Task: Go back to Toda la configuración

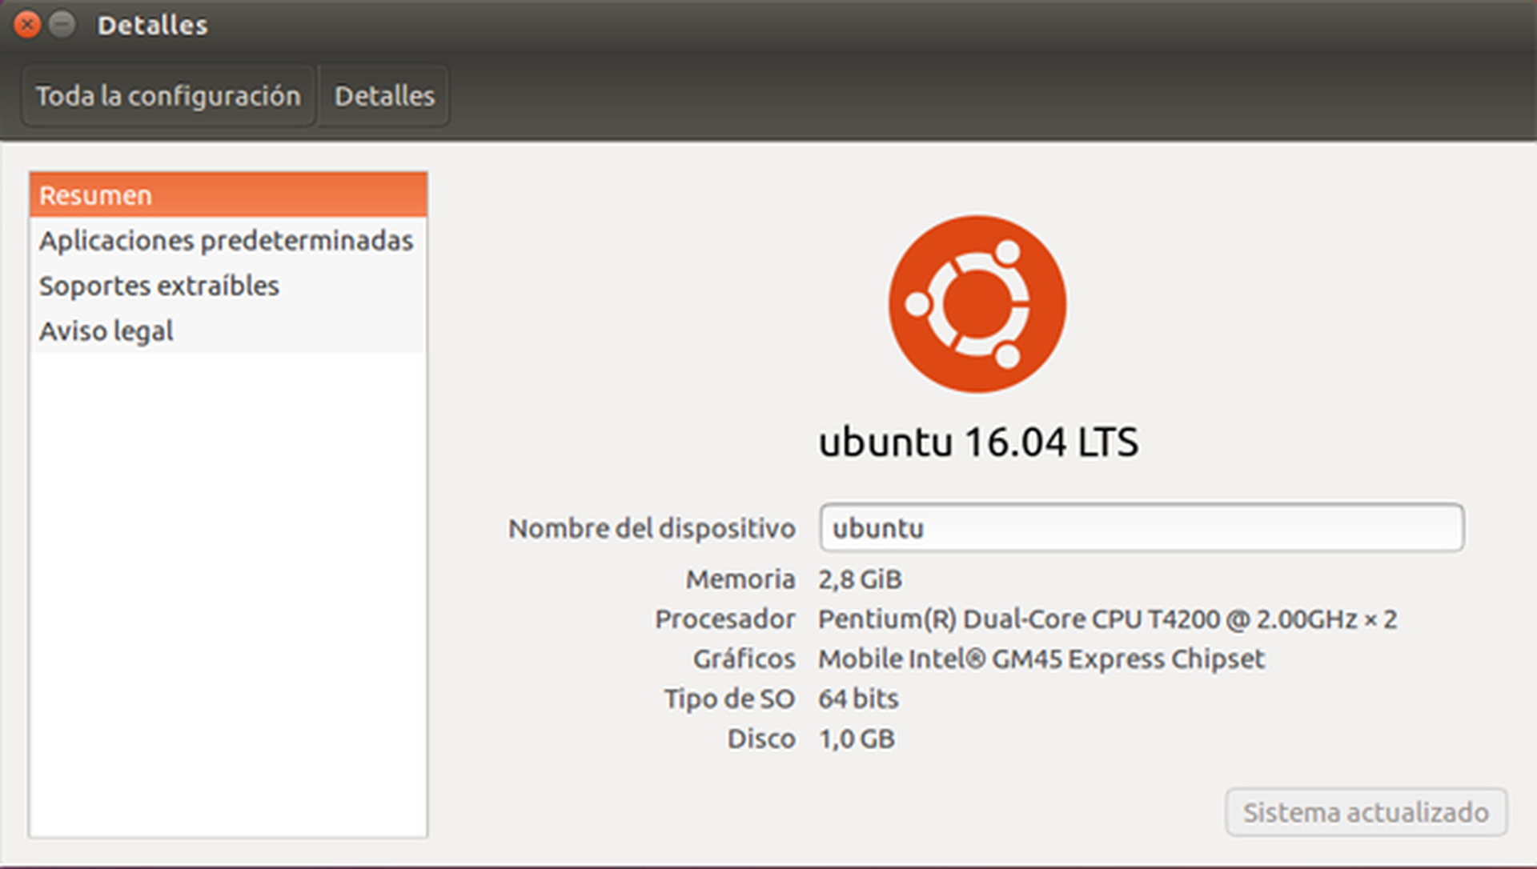Action: [x=168, y=95]
